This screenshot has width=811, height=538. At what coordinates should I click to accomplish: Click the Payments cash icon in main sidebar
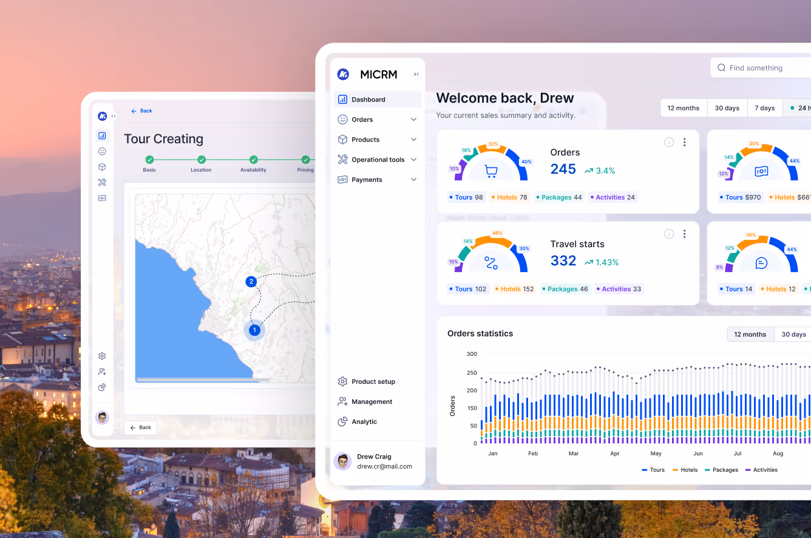tap(342, 180)
